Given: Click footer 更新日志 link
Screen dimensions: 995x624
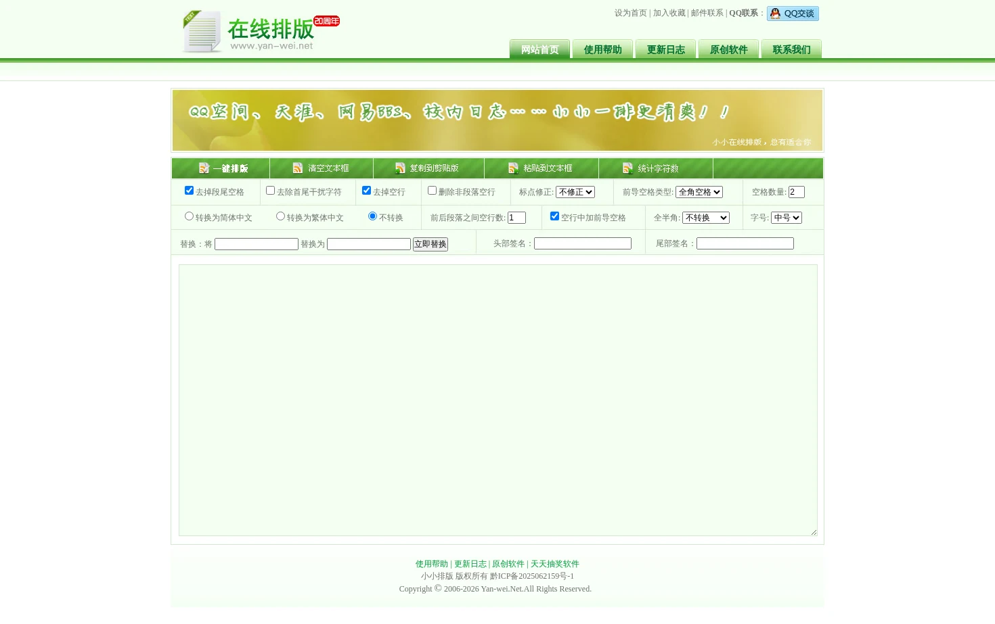Looking at the screenshot, I should tap(470, 564).
